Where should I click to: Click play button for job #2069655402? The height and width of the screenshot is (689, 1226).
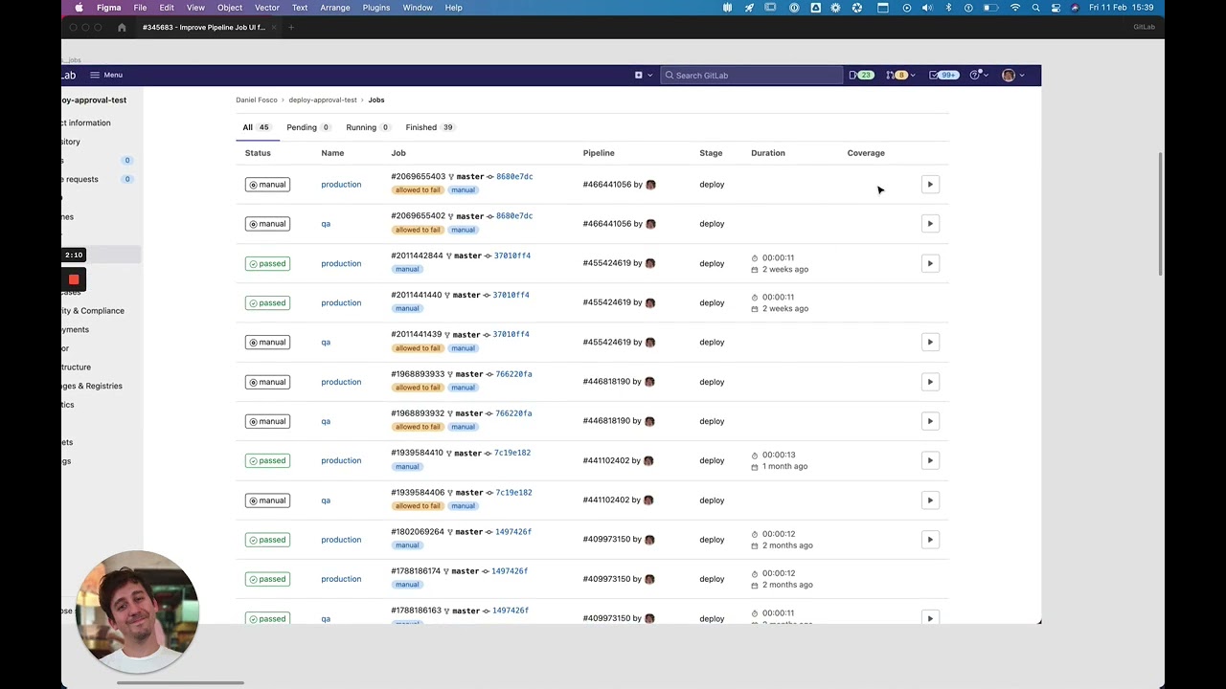(x=930, y=224)
